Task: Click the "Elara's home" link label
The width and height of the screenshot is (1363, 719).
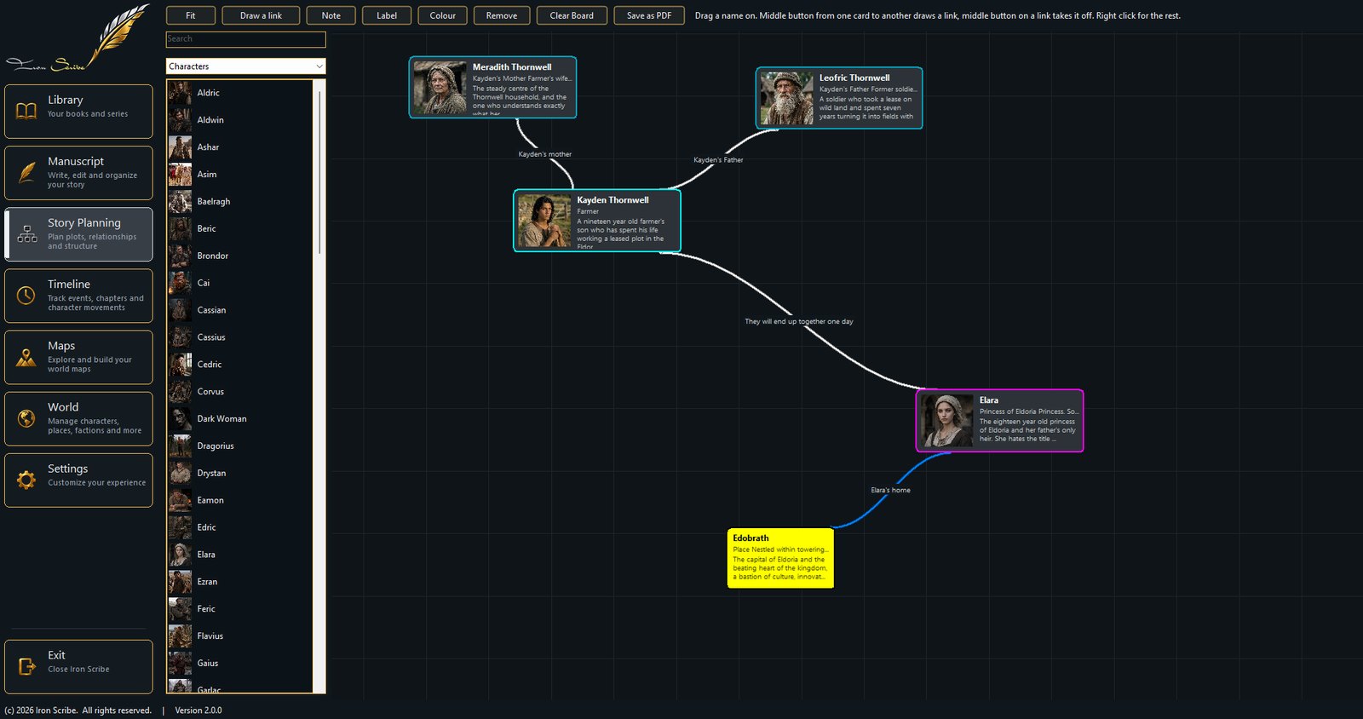Action: point(890,490)
